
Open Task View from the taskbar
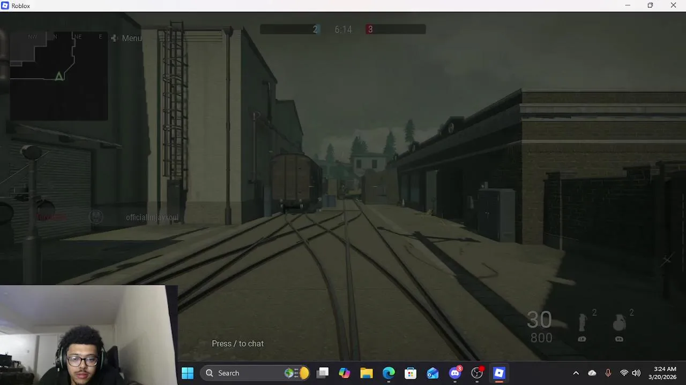(x=323, y=373)
